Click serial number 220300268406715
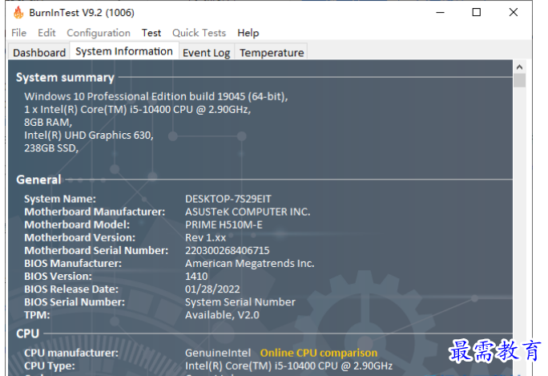This screenshot has height=376, width=548. [228, 250]
